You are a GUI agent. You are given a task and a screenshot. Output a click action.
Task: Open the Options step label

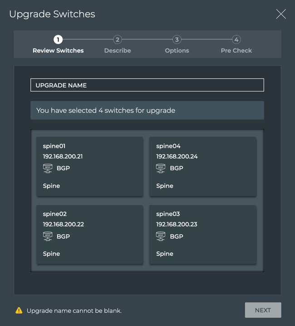177,51
